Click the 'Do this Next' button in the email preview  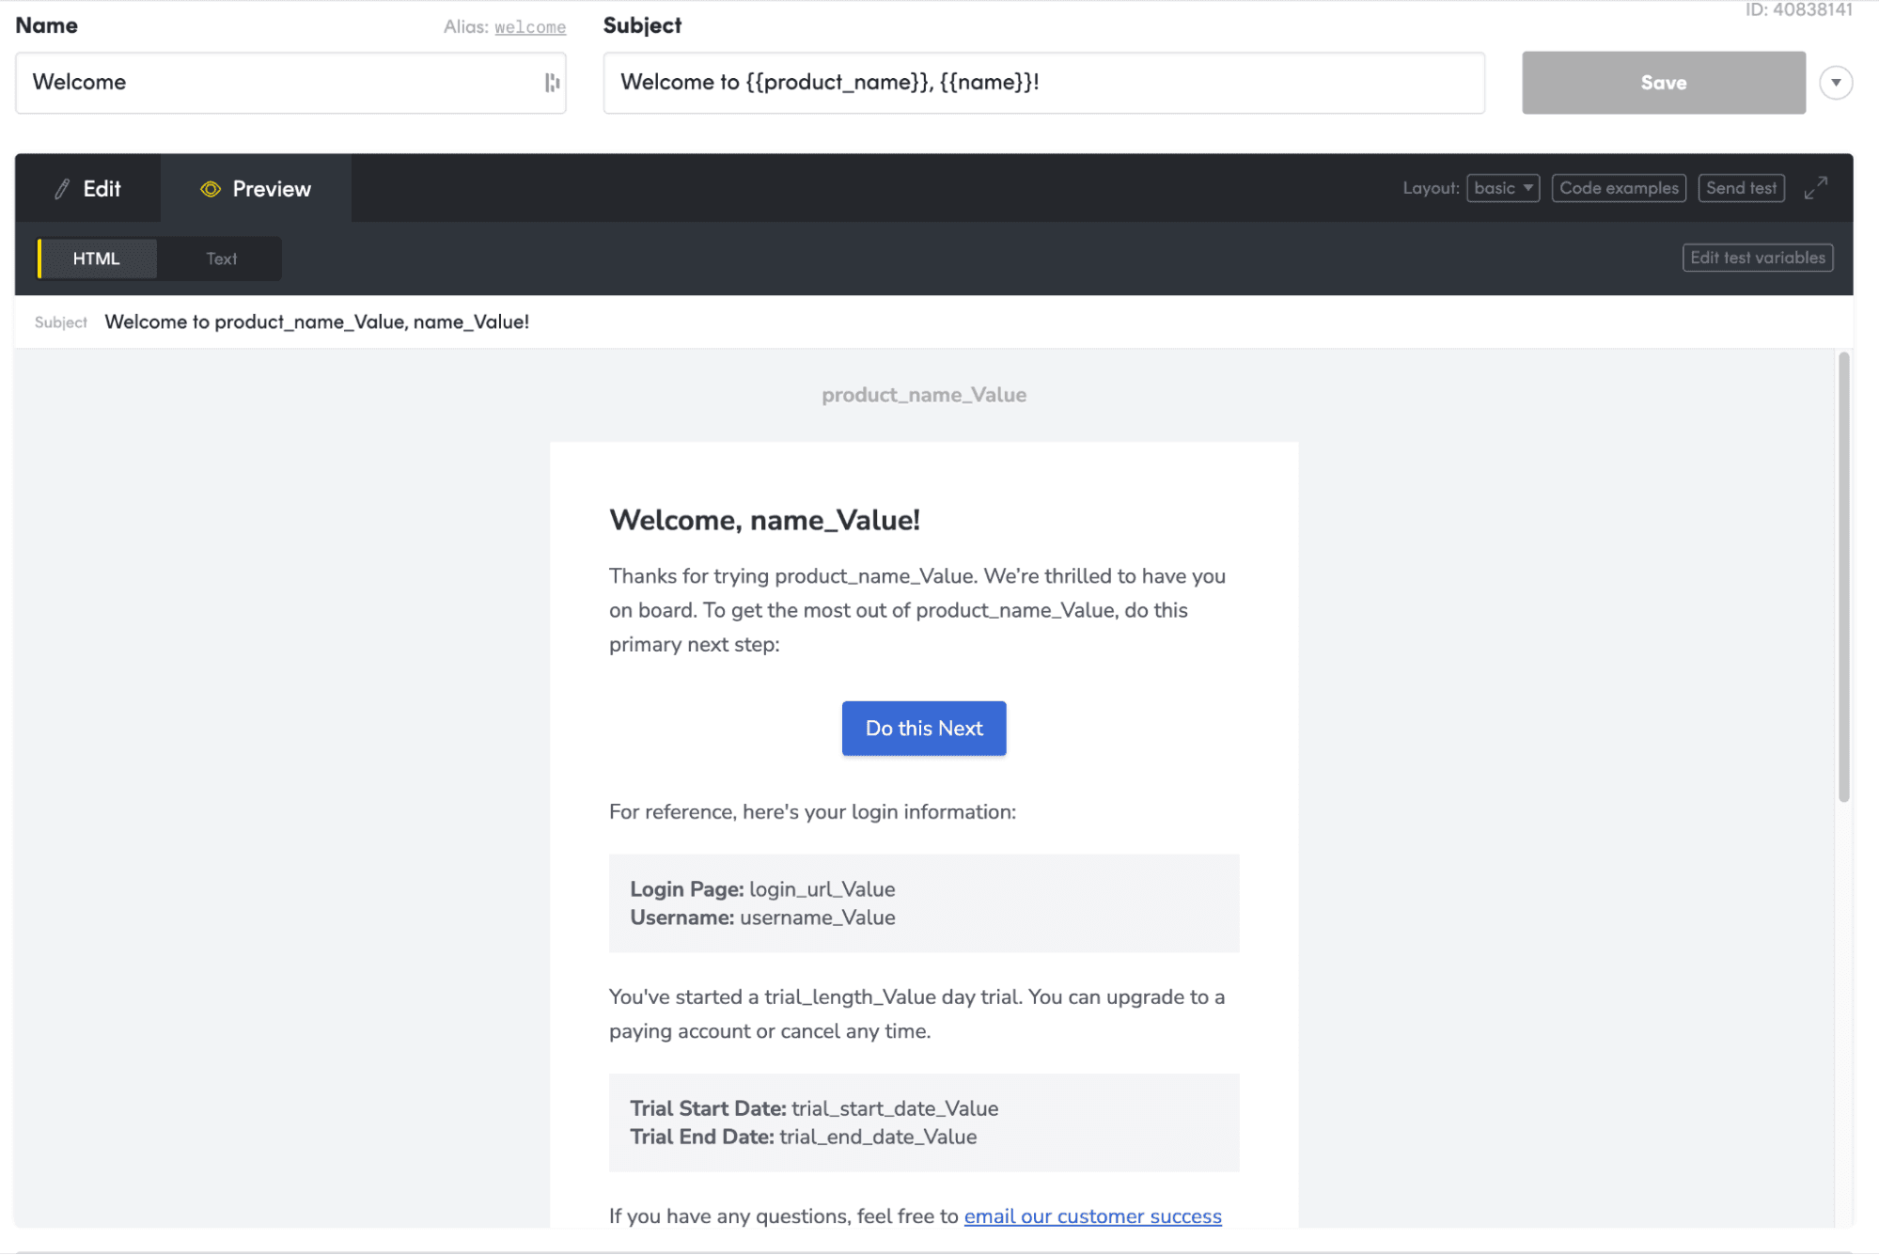click(923, 728)
